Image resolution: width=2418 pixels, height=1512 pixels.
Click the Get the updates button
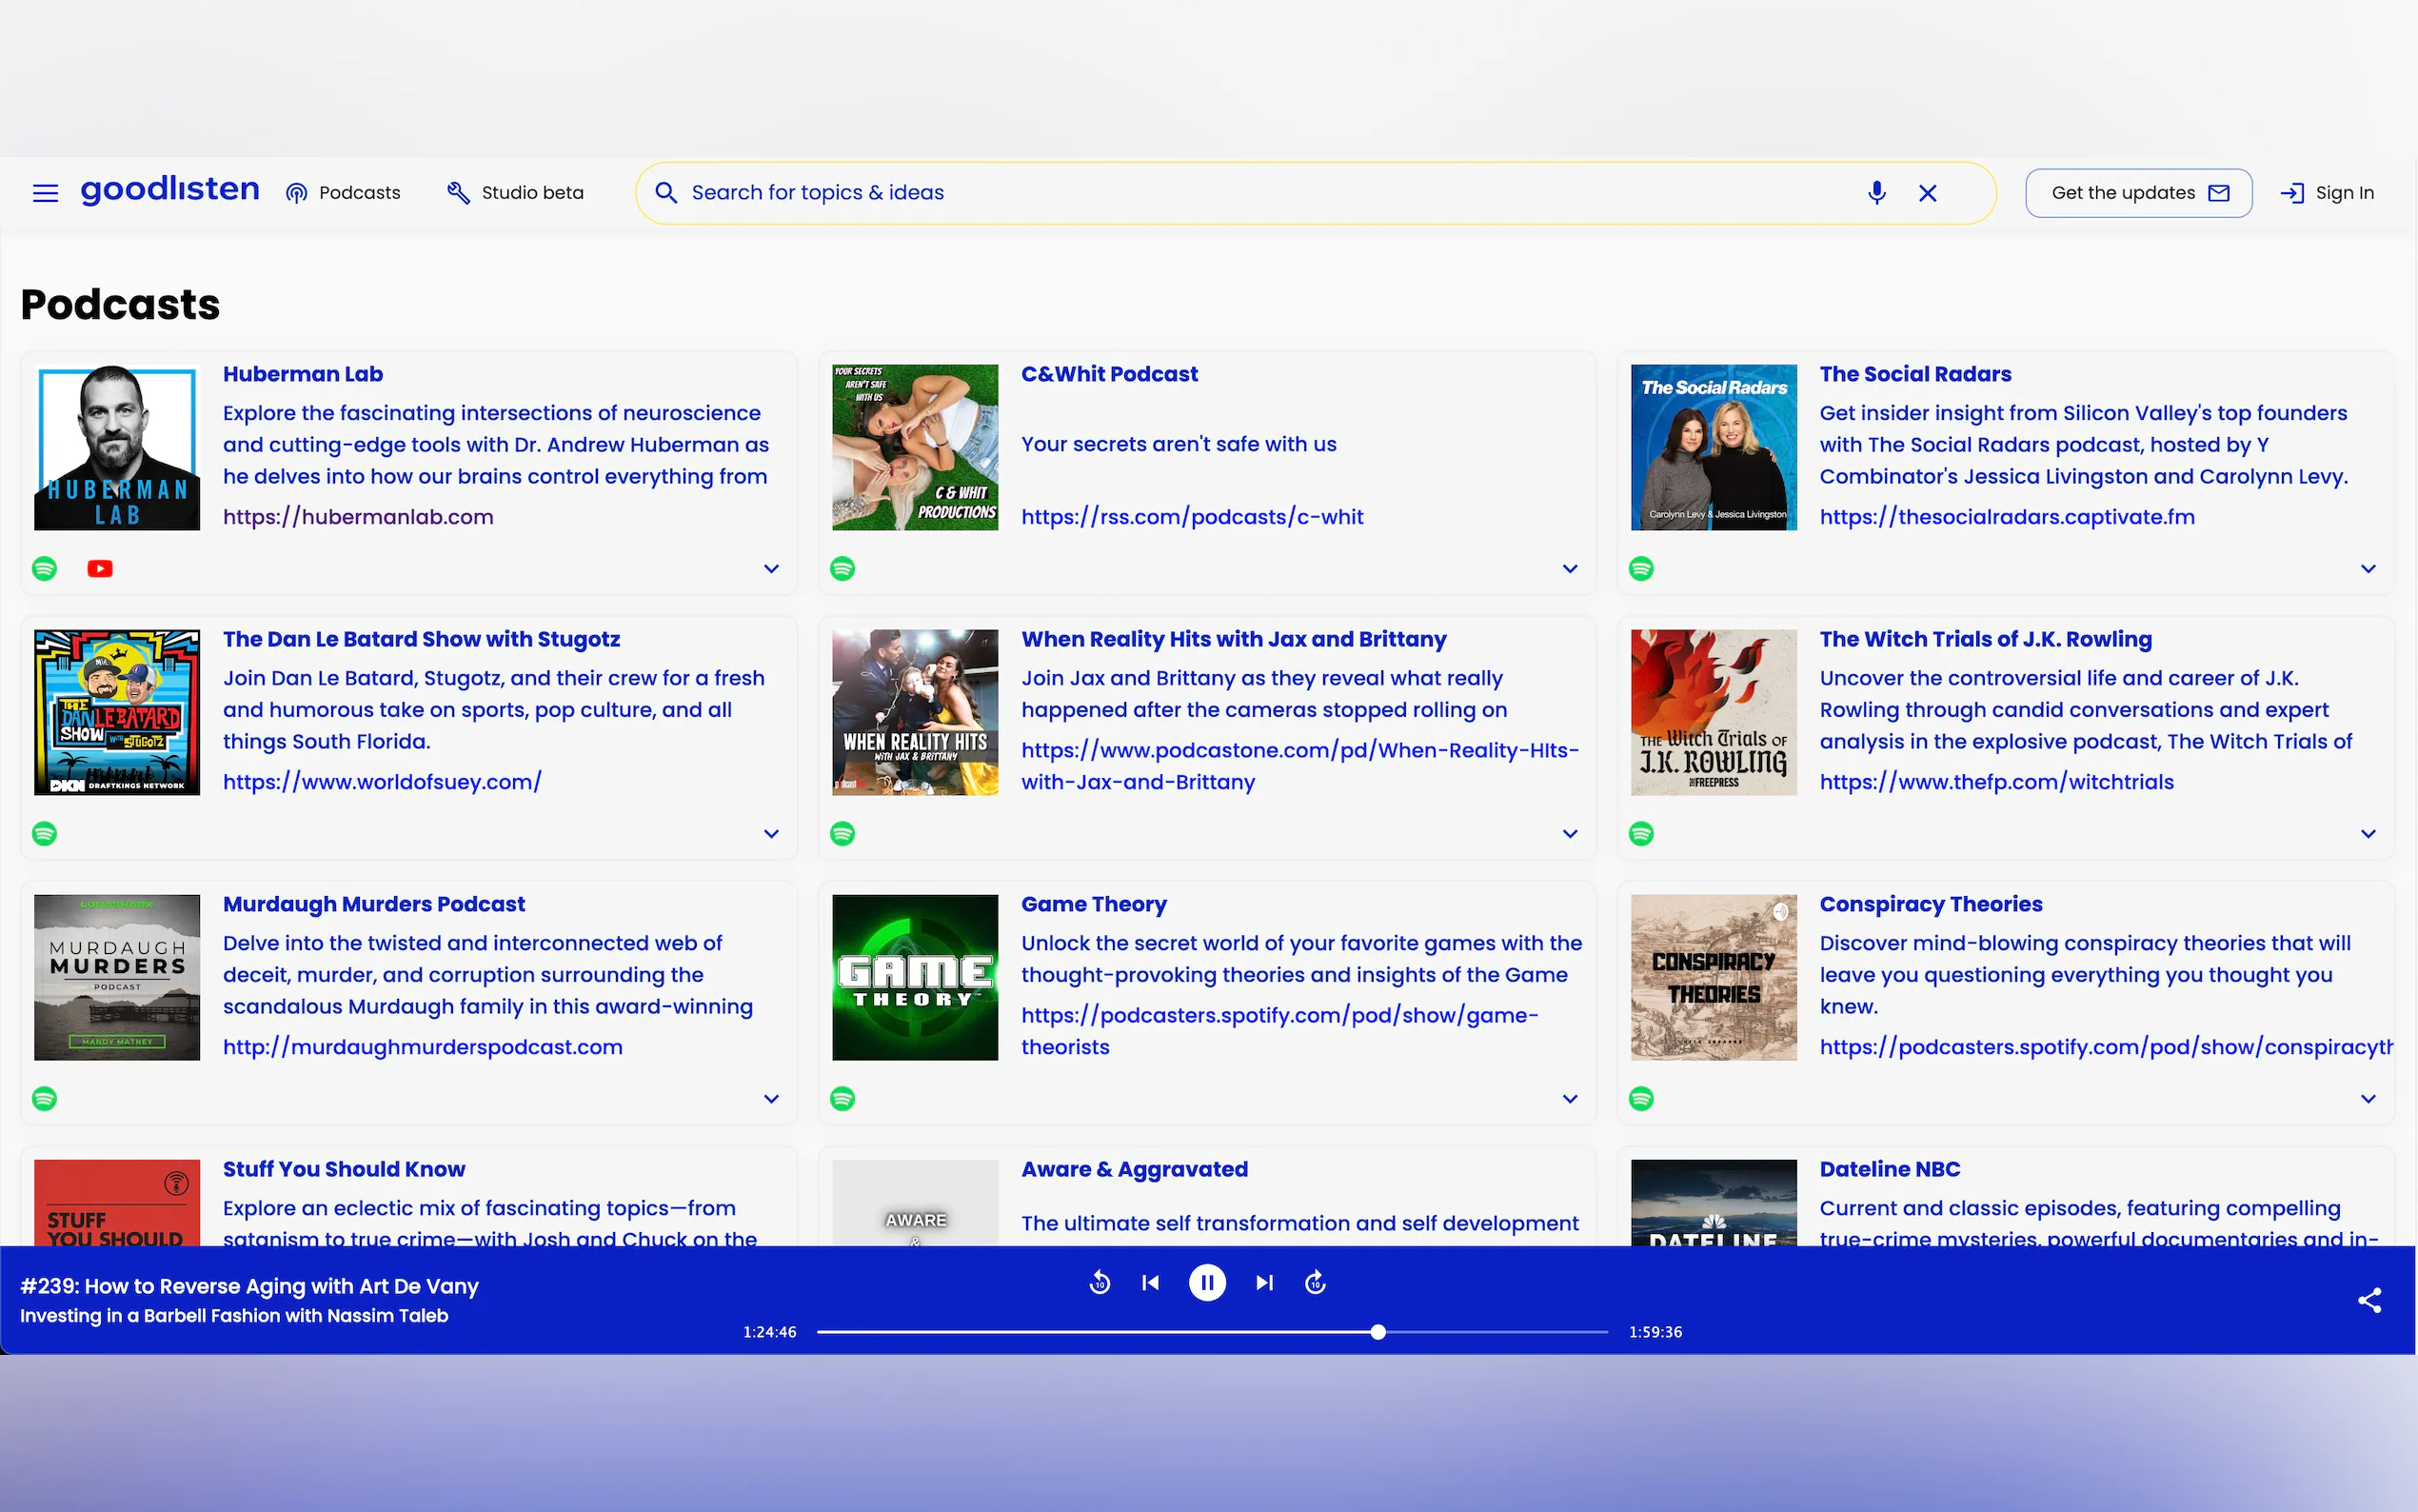coord(2138,193)
